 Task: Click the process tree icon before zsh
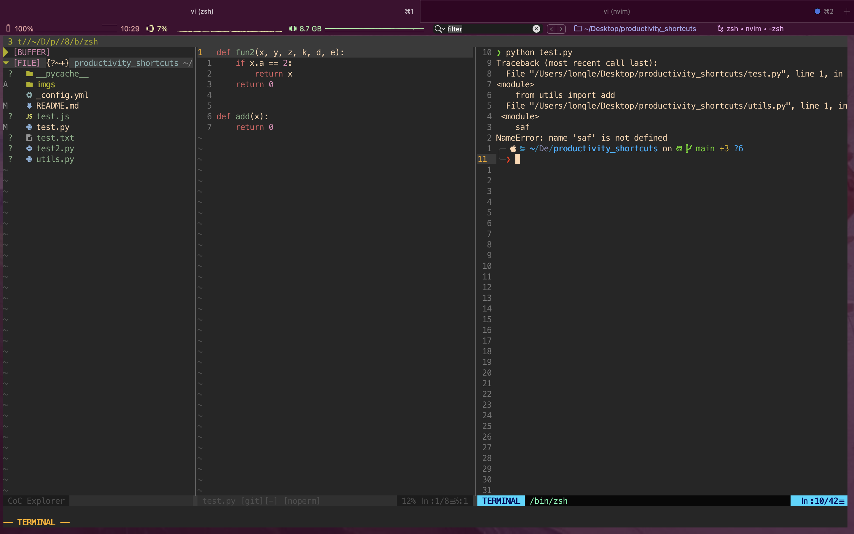click(720, 28)
